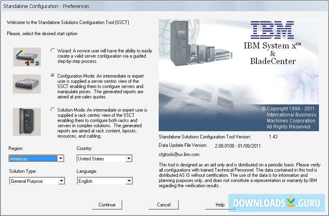Click the Configuration Mode server icon

click(x=27, y=84)
